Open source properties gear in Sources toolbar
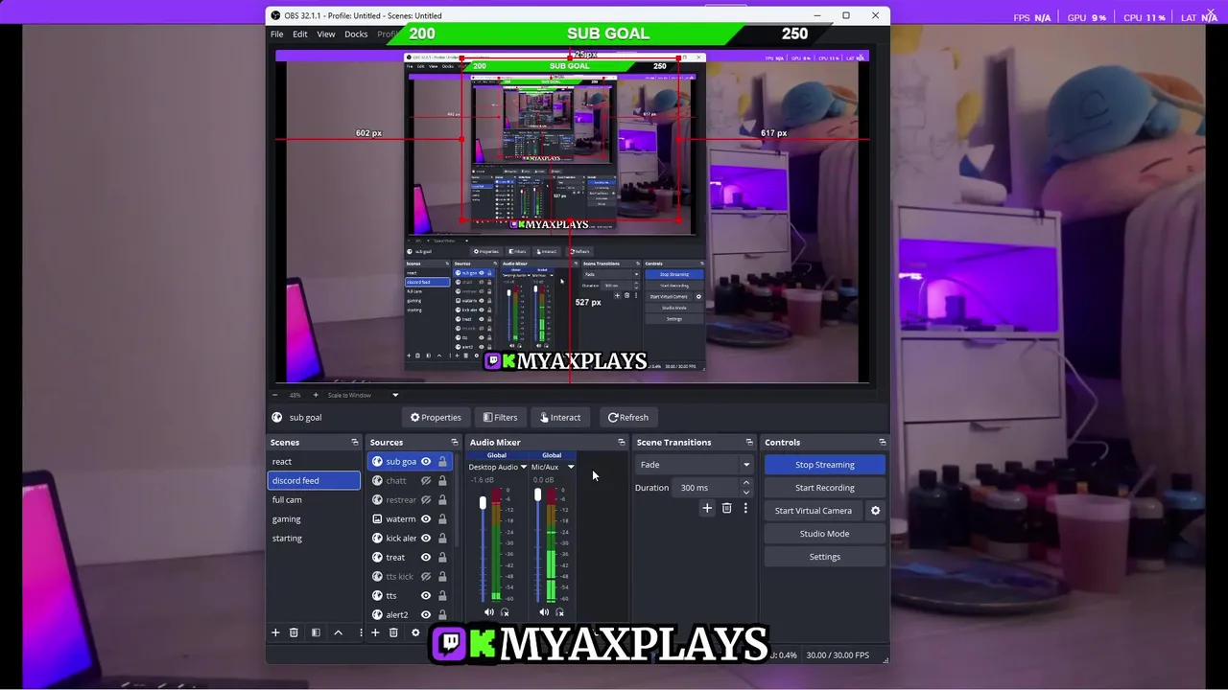 pyautogui.click(x=415, y=632)
